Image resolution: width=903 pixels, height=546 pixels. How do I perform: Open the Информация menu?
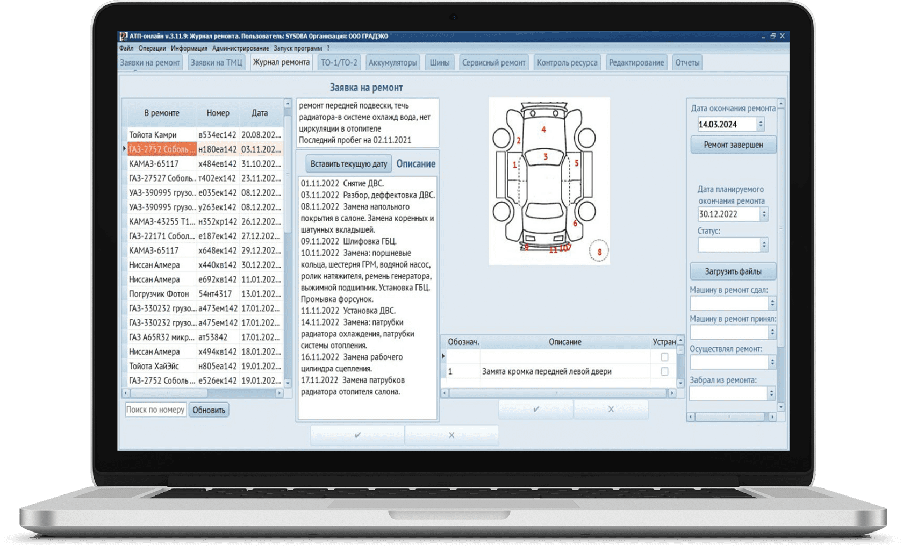(x=189, y=48)
